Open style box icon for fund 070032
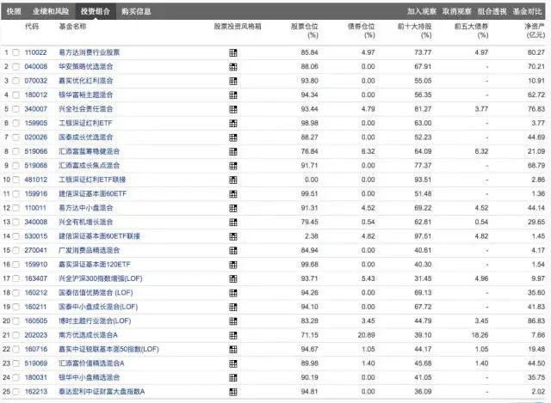The image size is (551, 403). (233, 81)
